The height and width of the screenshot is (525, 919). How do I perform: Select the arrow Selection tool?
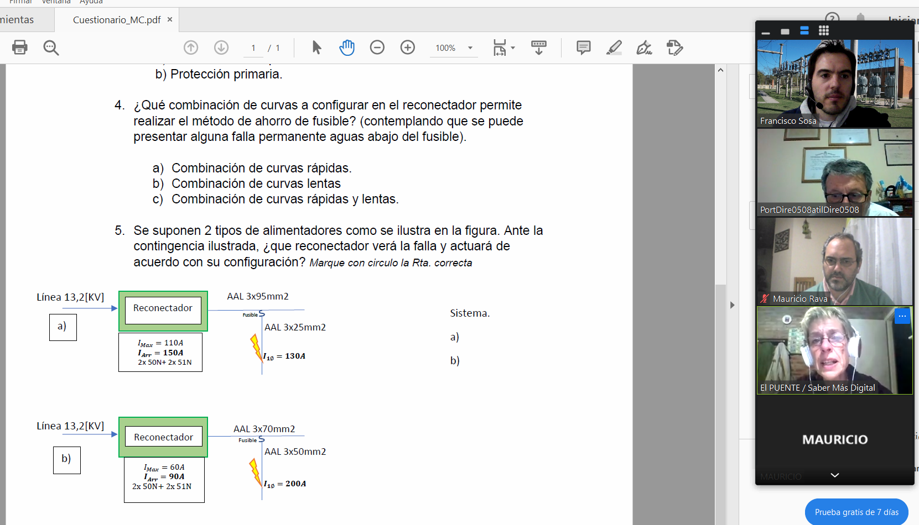tap(316, 48)
